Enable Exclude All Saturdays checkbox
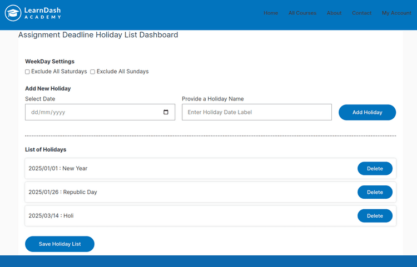 click(27, 72)
